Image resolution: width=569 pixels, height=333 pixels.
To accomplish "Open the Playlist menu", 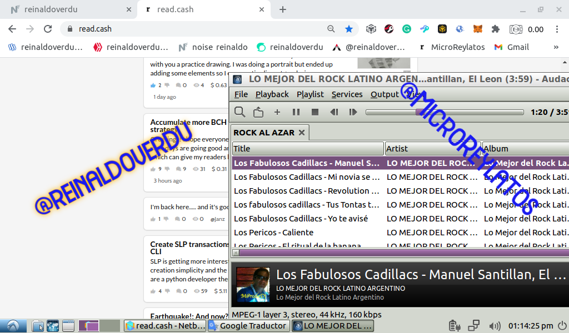I will pos(310,94).
